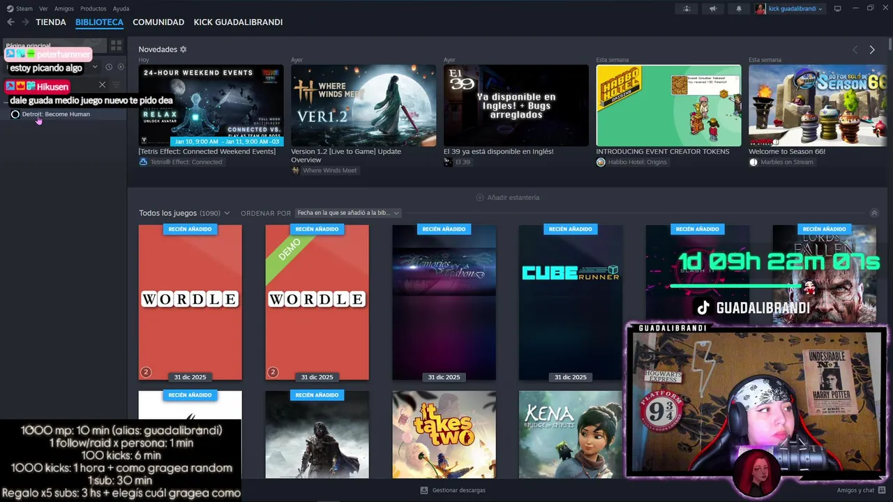The height and width of the screenshot is (502, 893).
Task: Click the back navigation arrow
Action: [10, 22]
